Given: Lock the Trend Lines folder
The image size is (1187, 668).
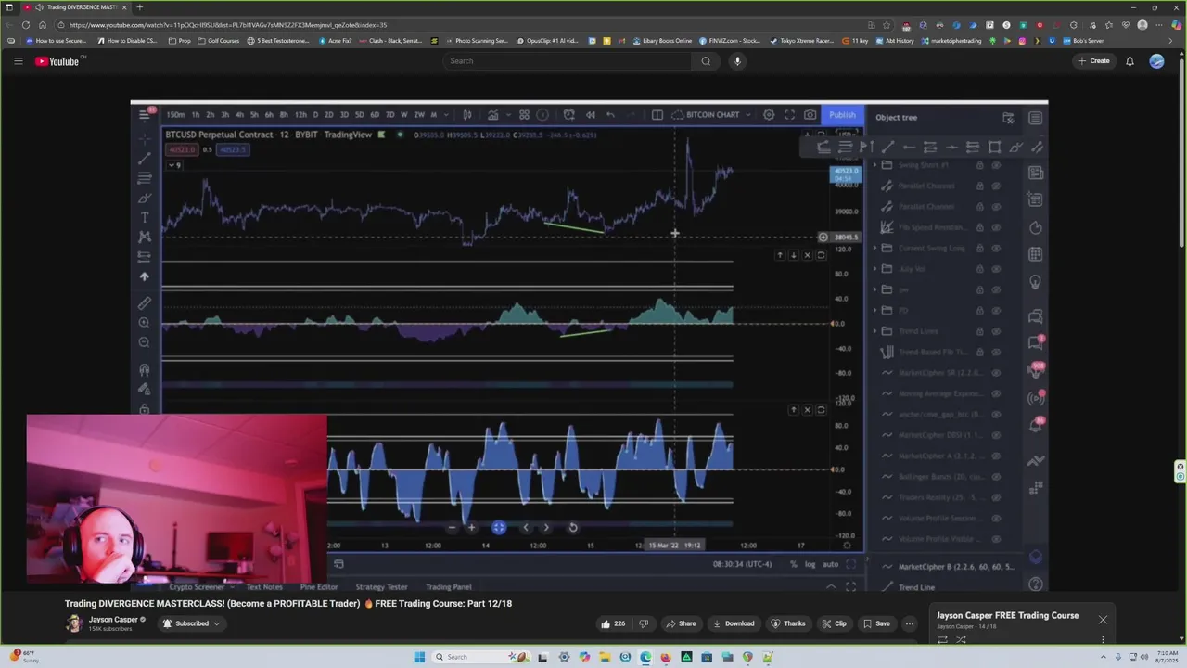Looking at the screenshot, I should click(x=979, y=331).
